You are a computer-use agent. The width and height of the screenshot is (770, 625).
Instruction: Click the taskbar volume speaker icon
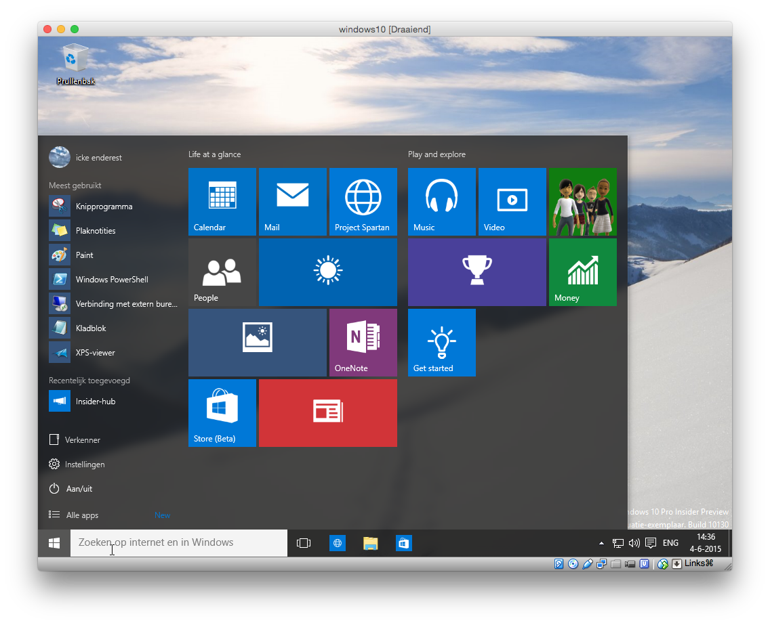coord(634,543)
